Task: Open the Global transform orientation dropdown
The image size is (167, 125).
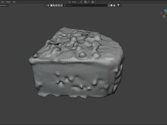Action: 73,2
